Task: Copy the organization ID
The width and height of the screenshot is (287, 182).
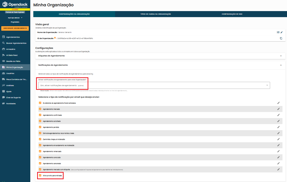Action: (281, 38)
